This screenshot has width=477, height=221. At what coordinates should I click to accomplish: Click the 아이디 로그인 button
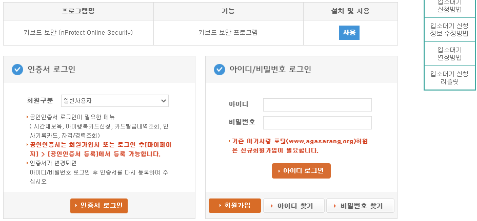(x=301, y=171)
